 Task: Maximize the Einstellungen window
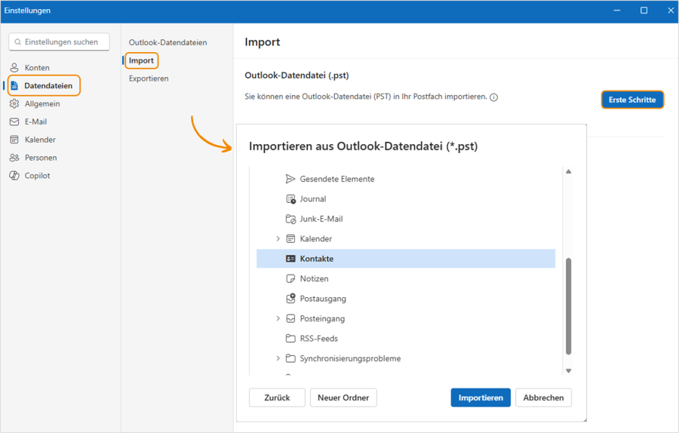click(644, 11)
